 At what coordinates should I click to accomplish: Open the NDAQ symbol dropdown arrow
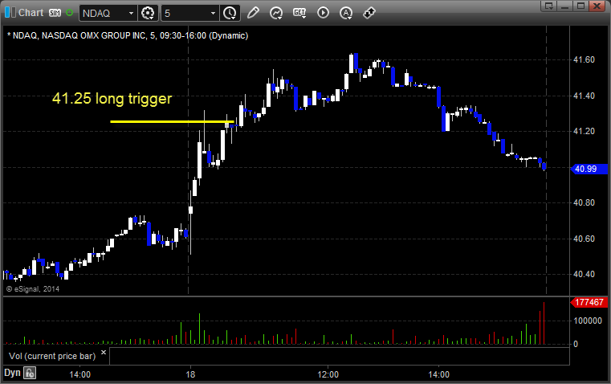[x=132, y=13]
